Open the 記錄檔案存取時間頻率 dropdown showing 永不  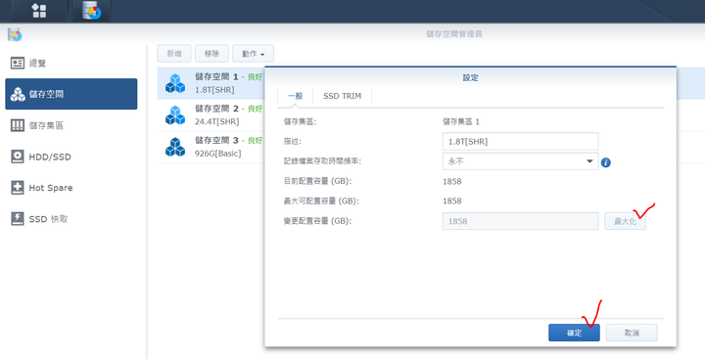[x=520, y=161]
